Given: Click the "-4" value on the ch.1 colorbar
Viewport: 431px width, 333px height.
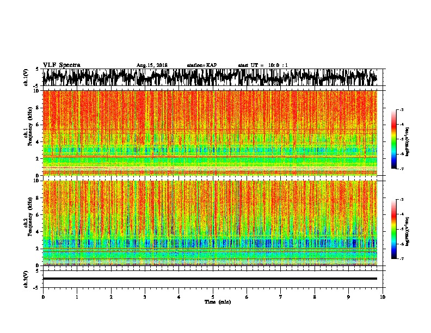Looking at the screenshot, I should pyautogui.click(x=402, y=125).
